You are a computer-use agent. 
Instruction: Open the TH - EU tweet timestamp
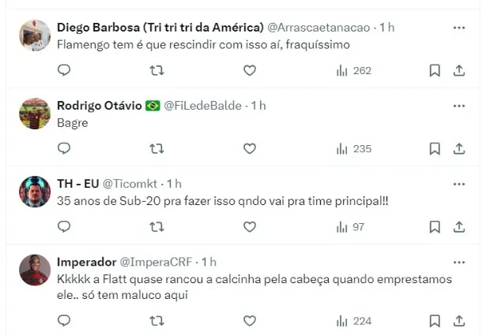click(x=175, y=184)
